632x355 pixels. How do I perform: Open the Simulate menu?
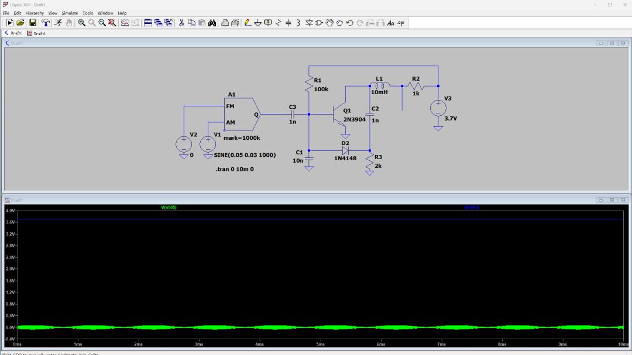click(x=70, y=13)
